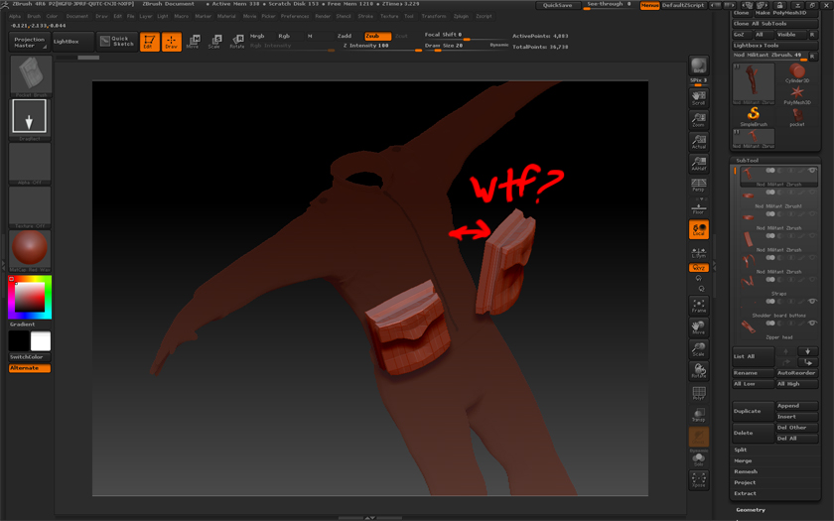Click the Frame view icon
The height and width of the screenshot is (521, 834).
699,306
